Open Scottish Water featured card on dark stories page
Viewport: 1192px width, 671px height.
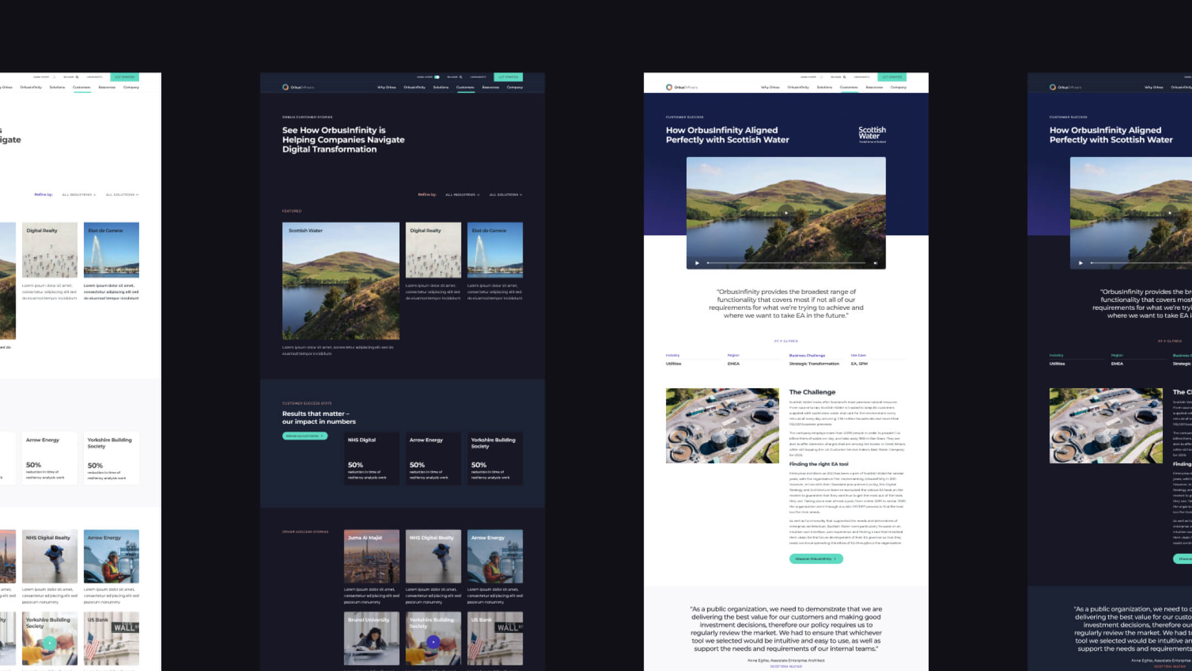[340, 281]
